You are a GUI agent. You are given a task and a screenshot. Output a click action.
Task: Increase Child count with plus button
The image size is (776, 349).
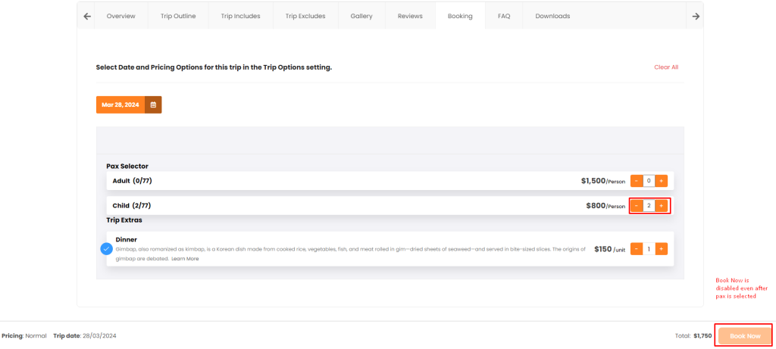click(x=661, y=206)
